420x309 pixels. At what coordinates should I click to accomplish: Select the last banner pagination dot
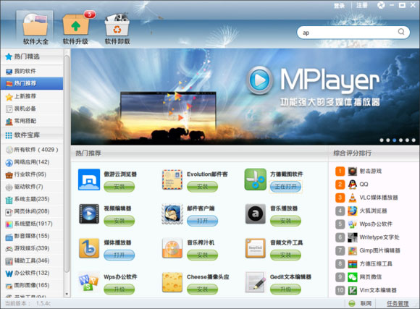413,140
